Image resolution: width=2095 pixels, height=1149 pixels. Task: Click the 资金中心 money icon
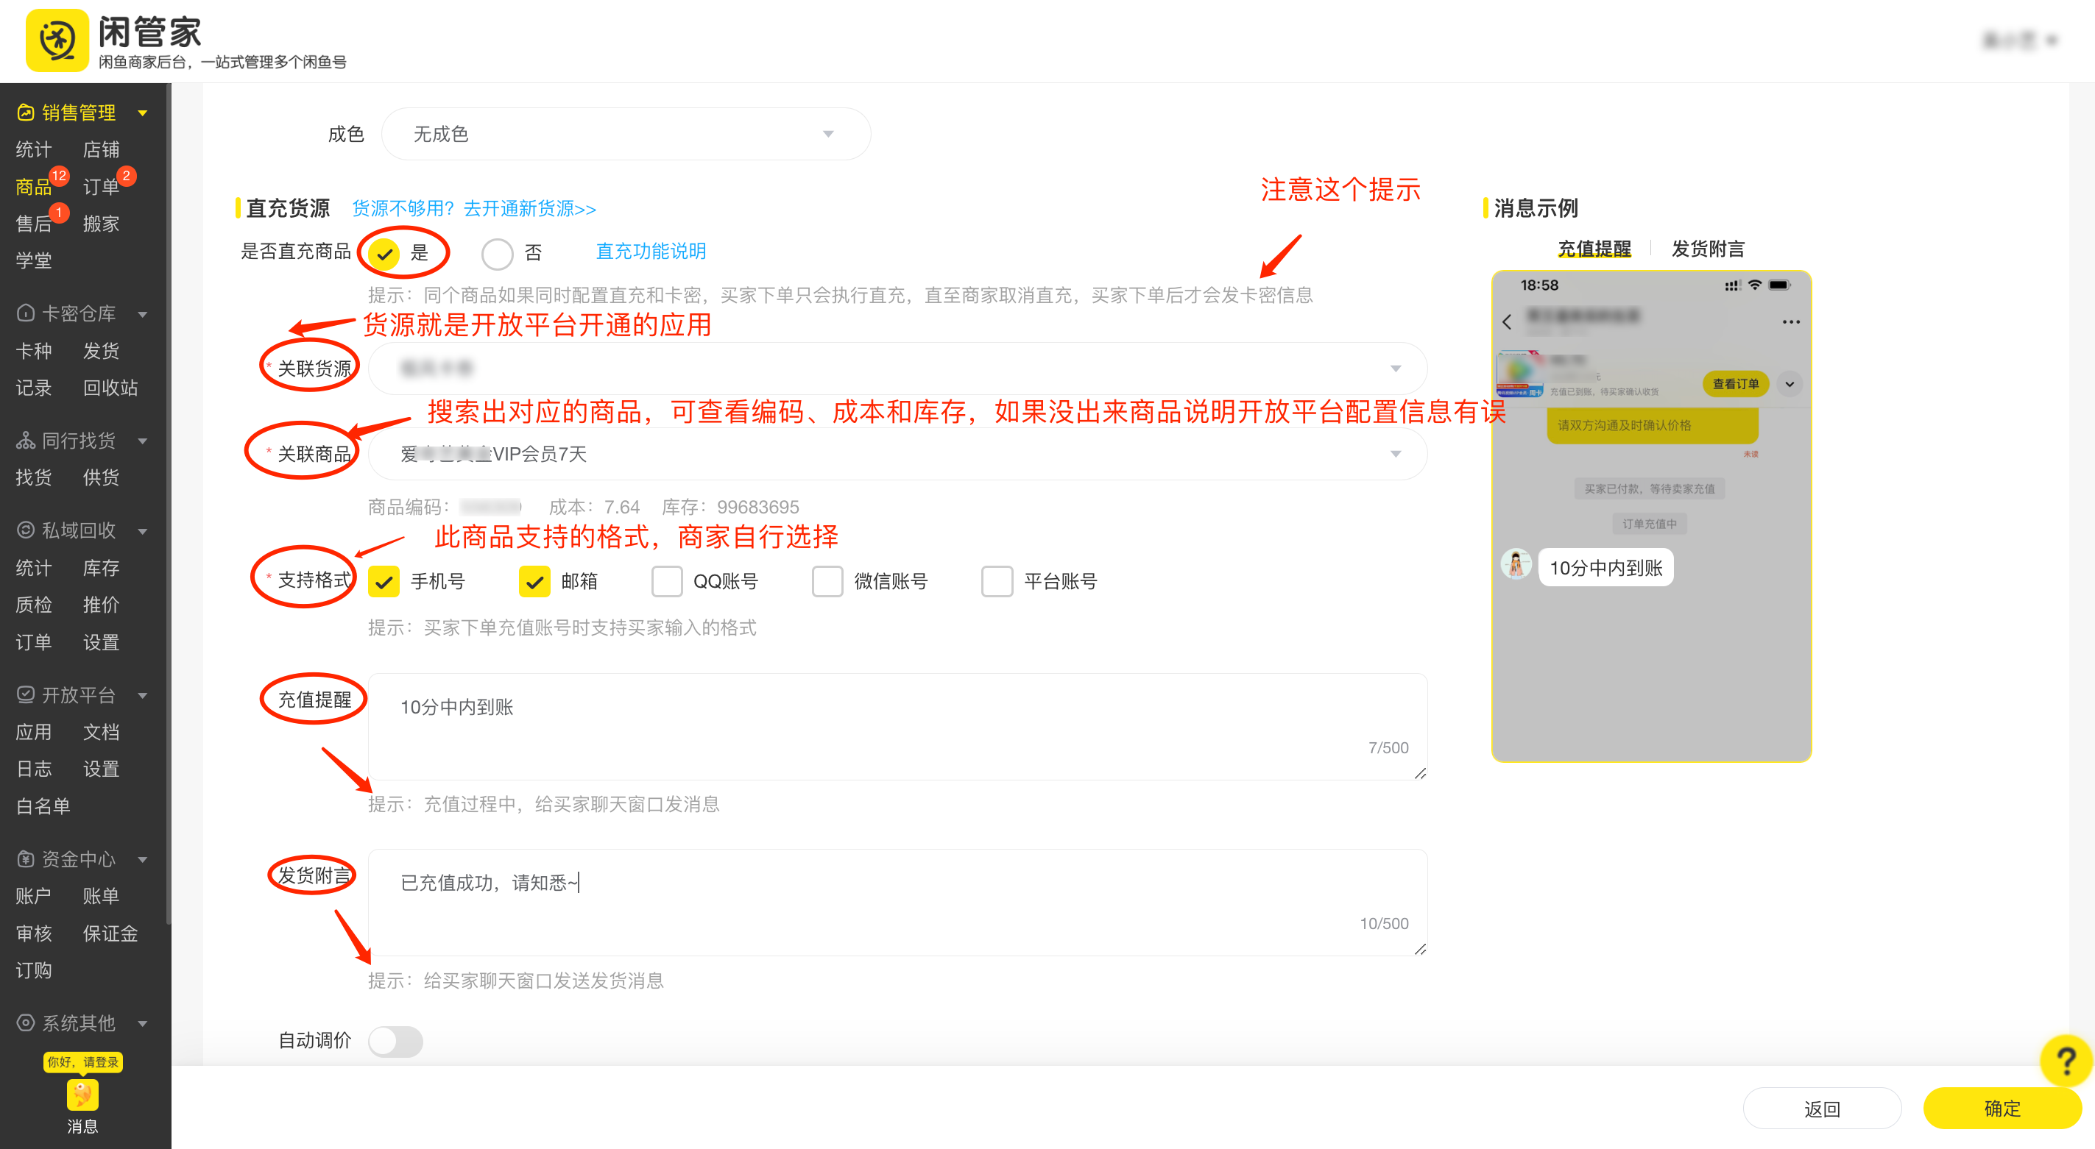tap(24, 859)
